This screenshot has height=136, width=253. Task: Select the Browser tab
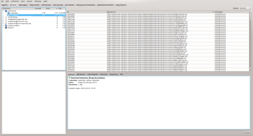click(x=13, y=5)
